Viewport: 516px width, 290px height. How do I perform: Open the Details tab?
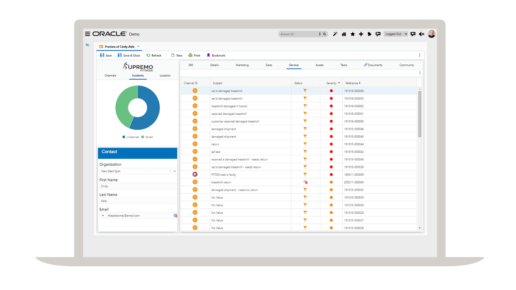pos(214,65)
